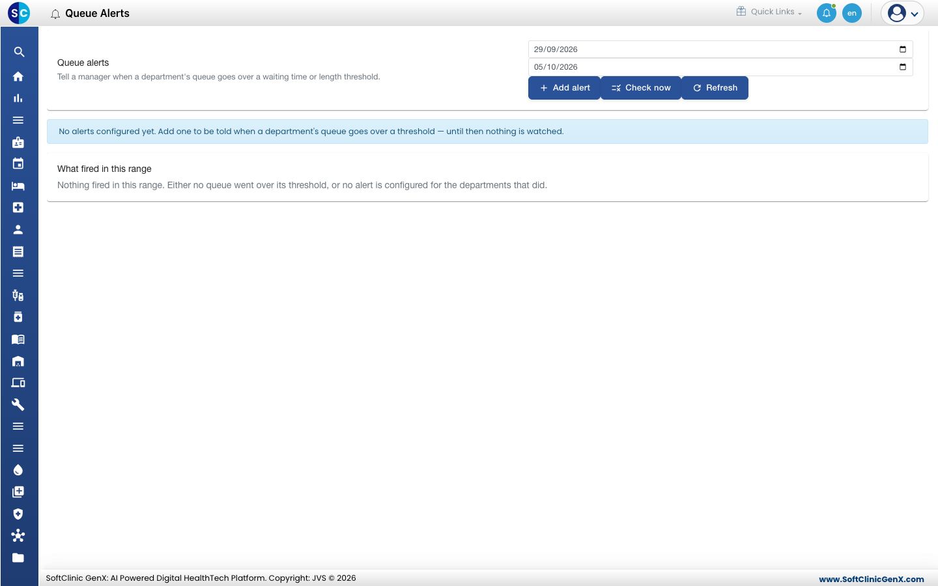Go to the Home icon in sidebar
The height and width of the screenshot is (586, 938).
tap(18, 76)
